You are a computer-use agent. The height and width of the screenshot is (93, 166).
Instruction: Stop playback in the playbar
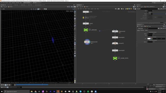(x=6, y=85)
